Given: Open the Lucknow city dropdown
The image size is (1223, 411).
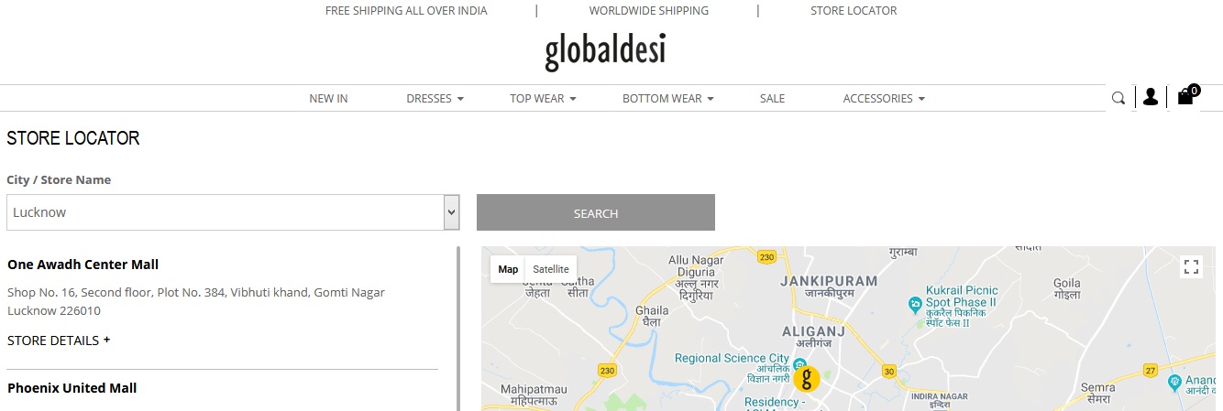Looking at the screenshot, I should [232, 212].
